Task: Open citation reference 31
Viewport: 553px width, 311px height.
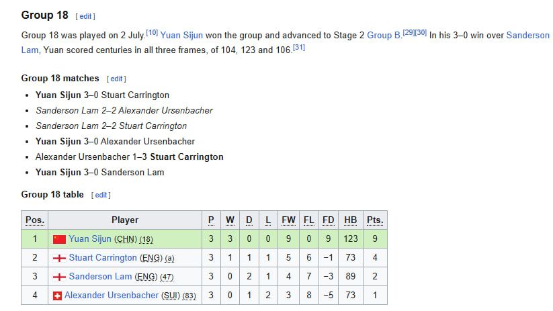Action: pos(299,47)
